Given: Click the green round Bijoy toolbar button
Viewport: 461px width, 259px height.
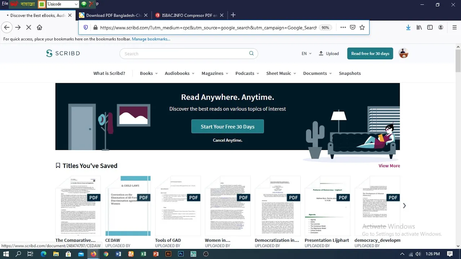Looking at the screenshot, I should coord(84,4).
